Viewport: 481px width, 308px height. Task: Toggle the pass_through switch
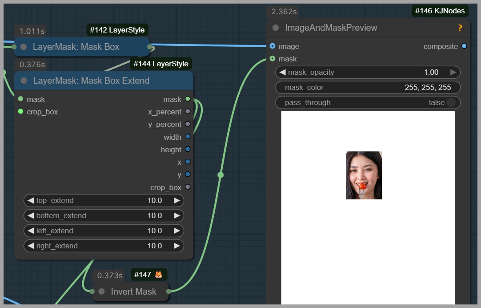tap(450, 102)
